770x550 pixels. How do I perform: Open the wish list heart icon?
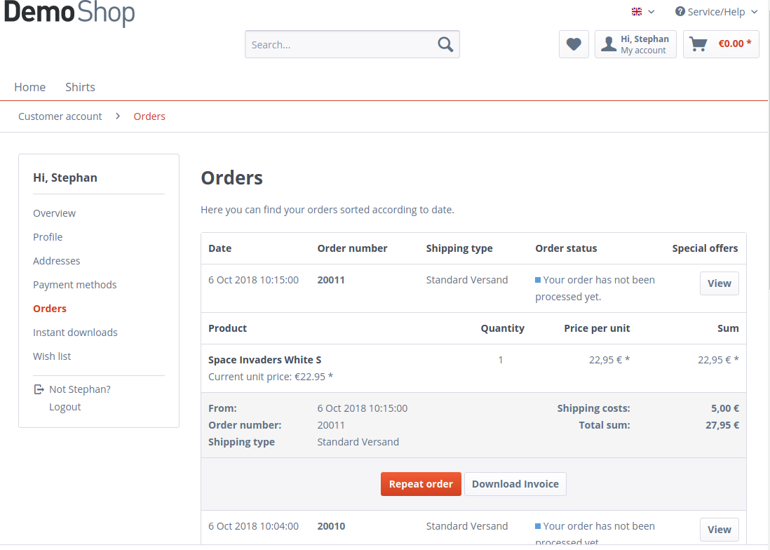(574, 44)
